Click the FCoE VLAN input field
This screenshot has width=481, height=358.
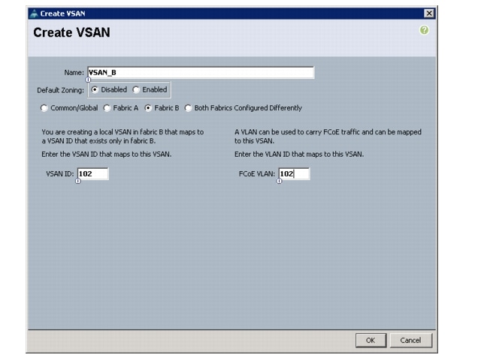coord(294,173)
